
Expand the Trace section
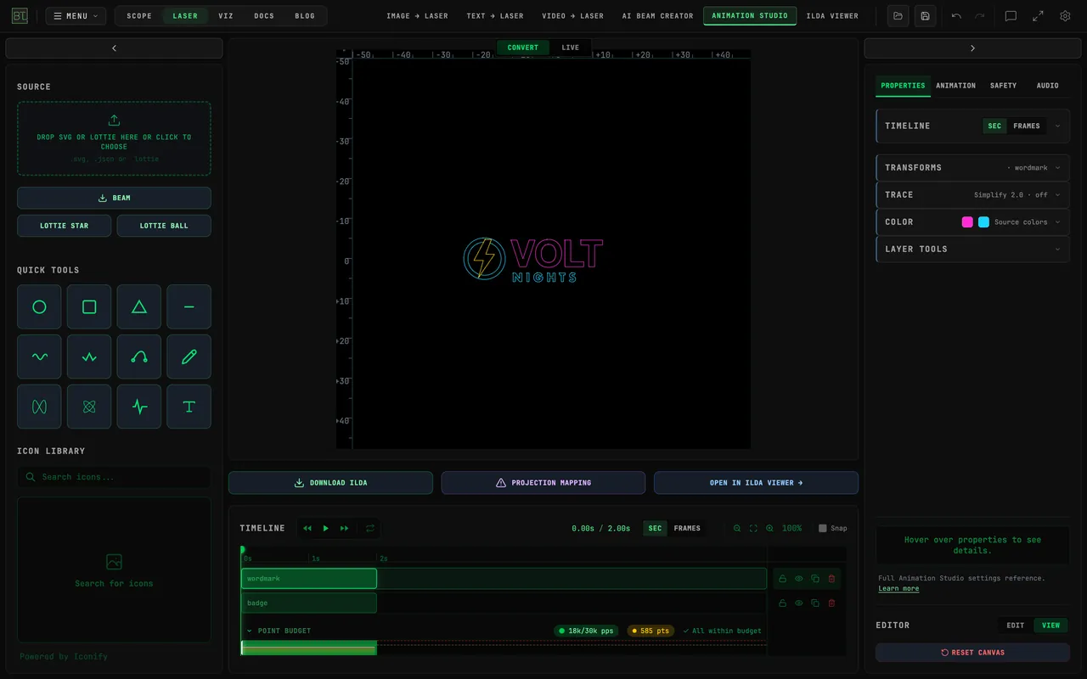point(973,195)
